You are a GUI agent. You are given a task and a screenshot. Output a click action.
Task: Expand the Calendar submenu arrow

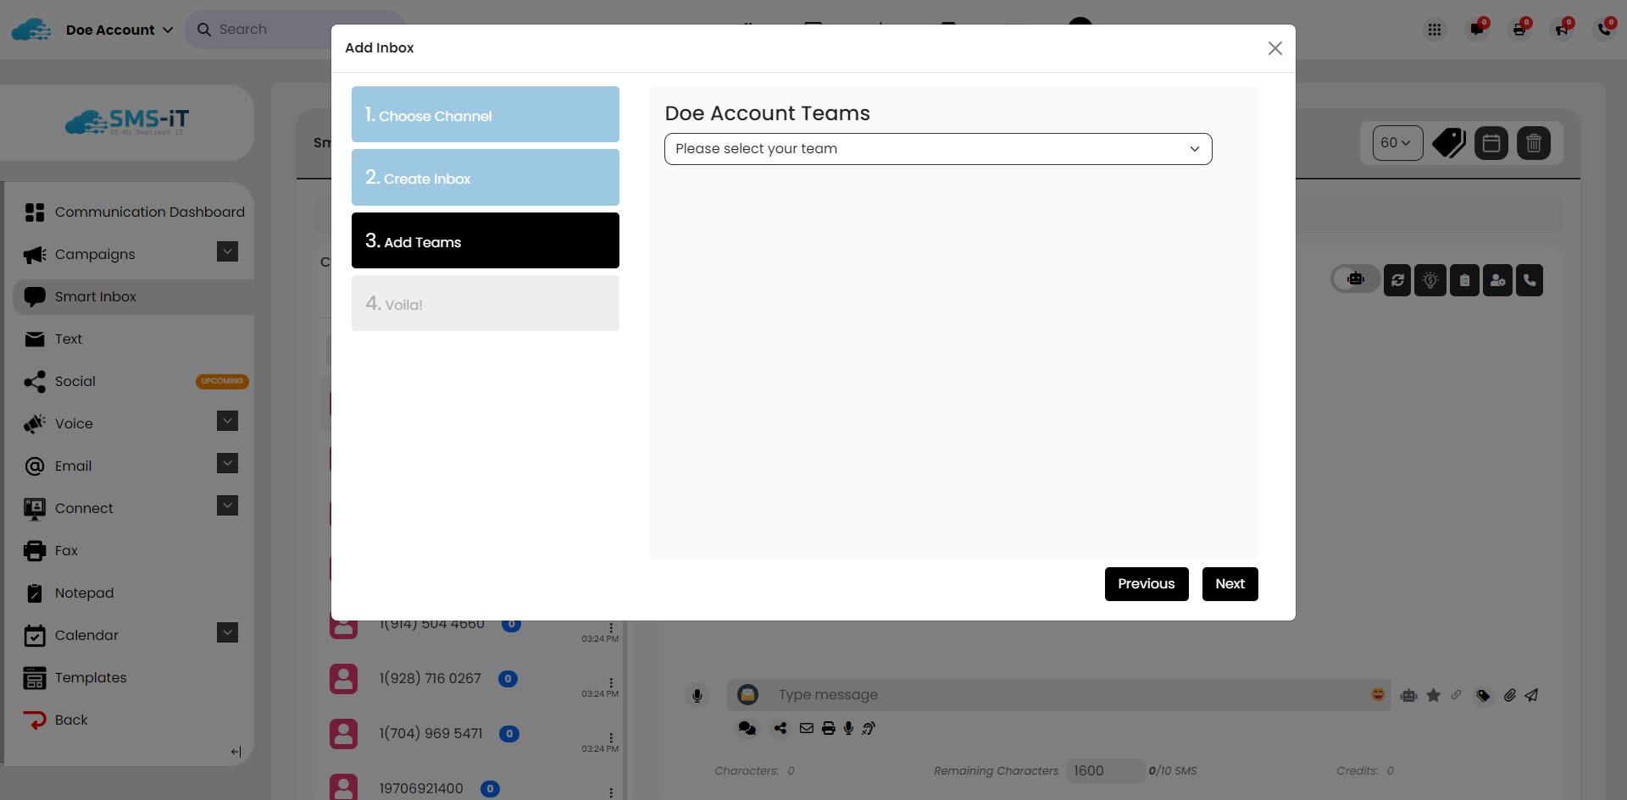[227, 632]
